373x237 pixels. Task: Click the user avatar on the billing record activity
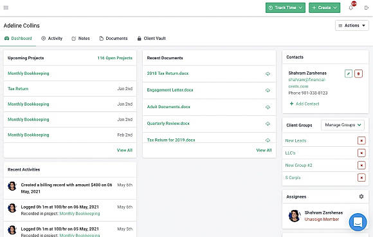[x=12, y=186]
